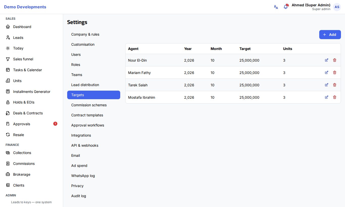Image resolution: width=345 pixels, height=207 pixels.
Task: Open Approvals with one pending badge
Action: point(31,124)
